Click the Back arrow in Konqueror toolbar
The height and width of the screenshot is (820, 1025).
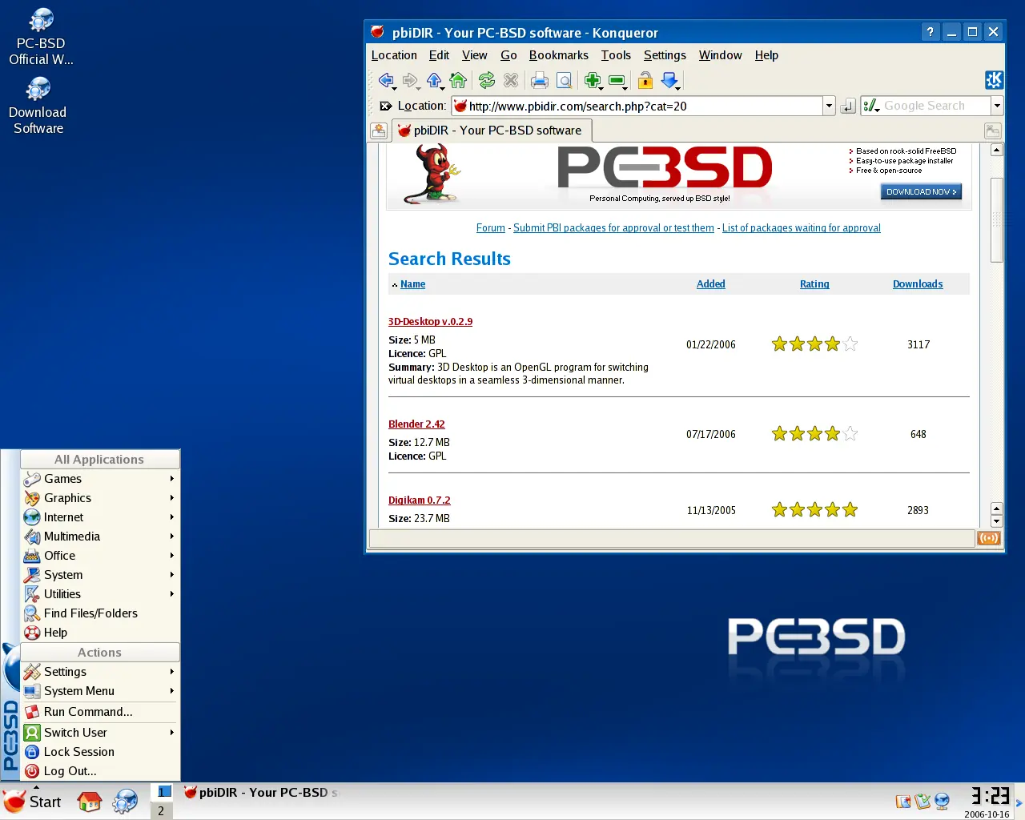385,80
